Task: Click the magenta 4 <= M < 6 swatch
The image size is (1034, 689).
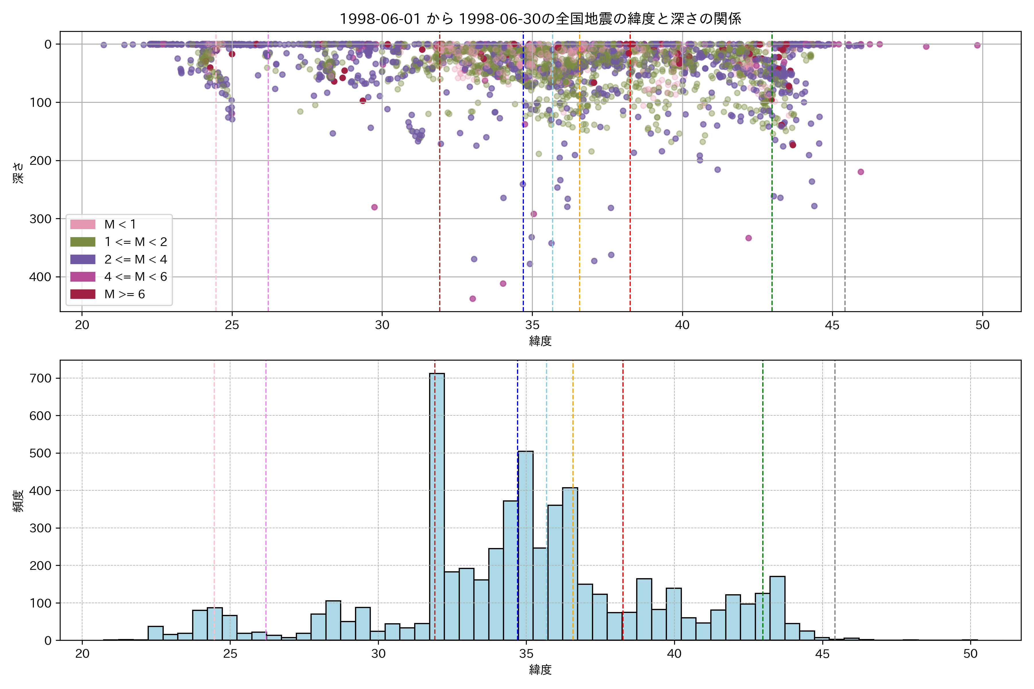Action: click(x=83, y=277)
